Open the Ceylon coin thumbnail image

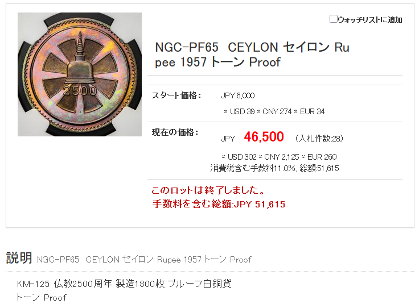tap(80, 74)
